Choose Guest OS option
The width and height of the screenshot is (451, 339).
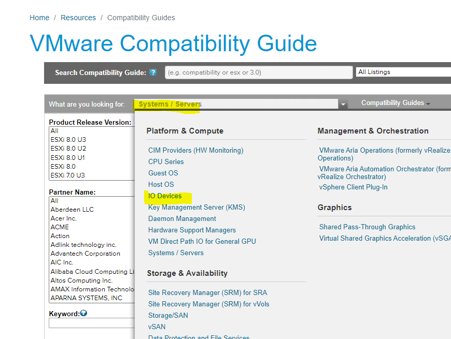163,173
